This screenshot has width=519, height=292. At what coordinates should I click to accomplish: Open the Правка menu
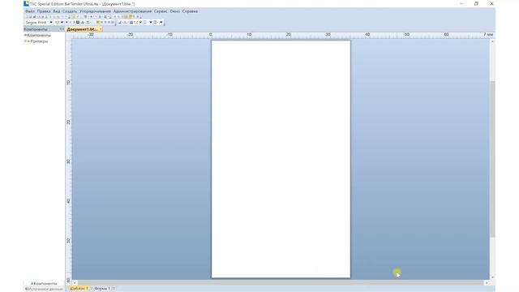[44, 11]
